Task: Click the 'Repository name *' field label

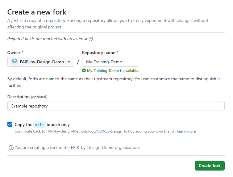Action: click(100, 53)
